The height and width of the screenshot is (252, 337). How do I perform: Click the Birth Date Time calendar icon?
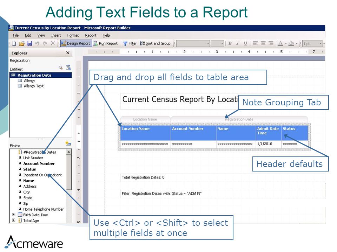20,215
